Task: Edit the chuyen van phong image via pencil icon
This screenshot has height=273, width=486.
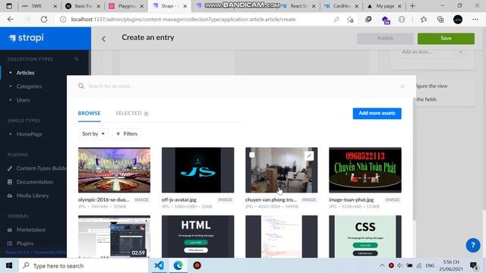Action: pyautogui.click(x=309, y=155)
